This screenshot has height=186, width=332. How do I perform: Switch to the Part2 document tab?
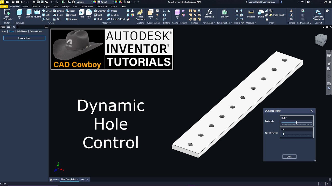click(83, 180)
